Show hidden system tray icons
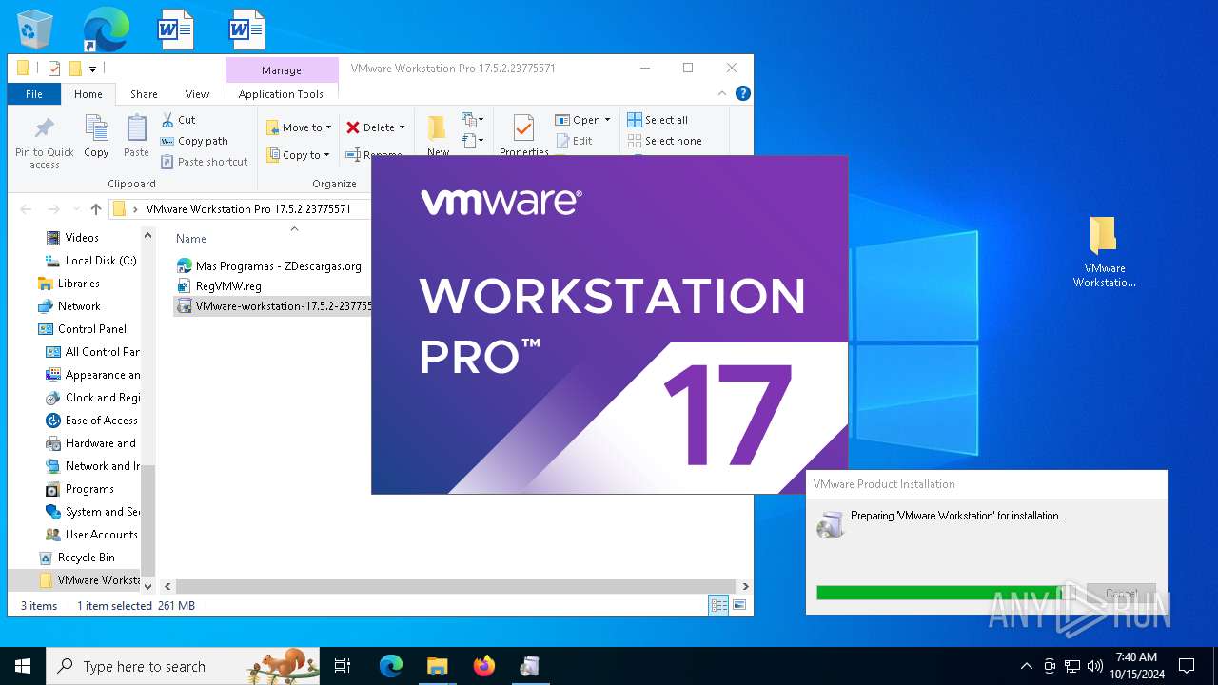Image resolution: width=1218 pixels, height=685 pixels. point(1026,666)
